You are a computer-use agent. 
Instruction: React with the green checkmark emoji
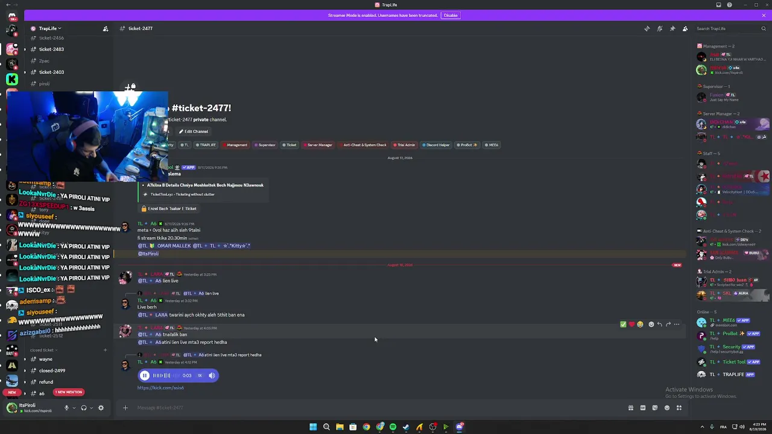tap(623, 324)
